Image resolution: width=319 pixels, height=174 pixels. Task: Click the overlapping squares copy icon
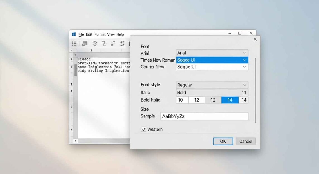pyautogui.click(x=104, y=43)
